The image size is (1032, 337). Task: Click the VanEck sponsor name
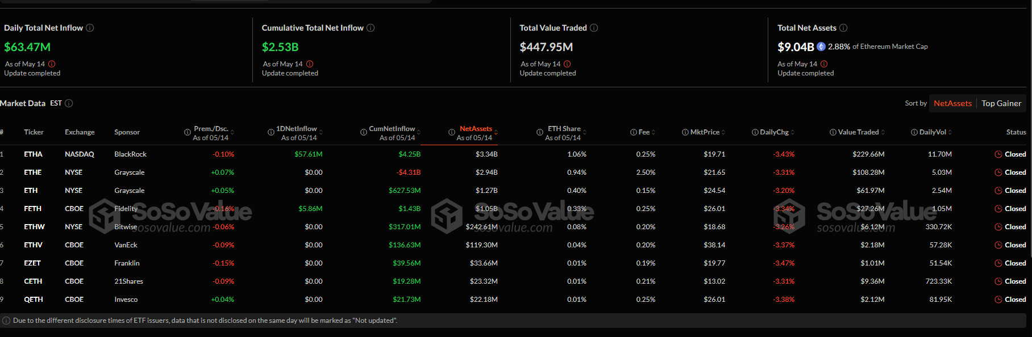point(126,245)
